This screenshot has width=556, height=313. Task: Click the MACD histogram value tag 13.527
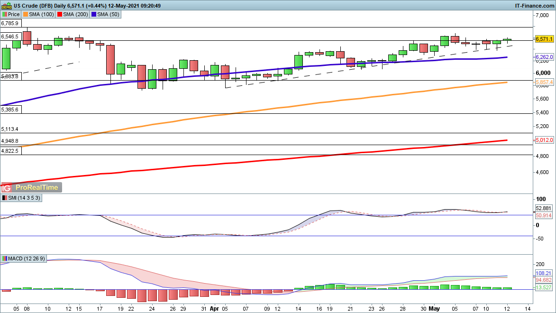(x=544, y=287)
